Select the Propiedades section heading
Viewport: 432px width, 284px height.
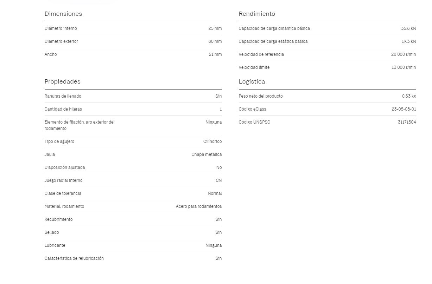62,81
